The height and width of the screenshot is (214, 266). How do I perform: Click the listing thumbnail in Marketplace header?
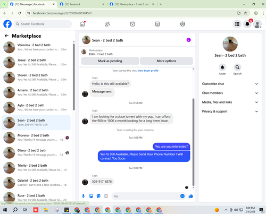(x=84, y=52)
